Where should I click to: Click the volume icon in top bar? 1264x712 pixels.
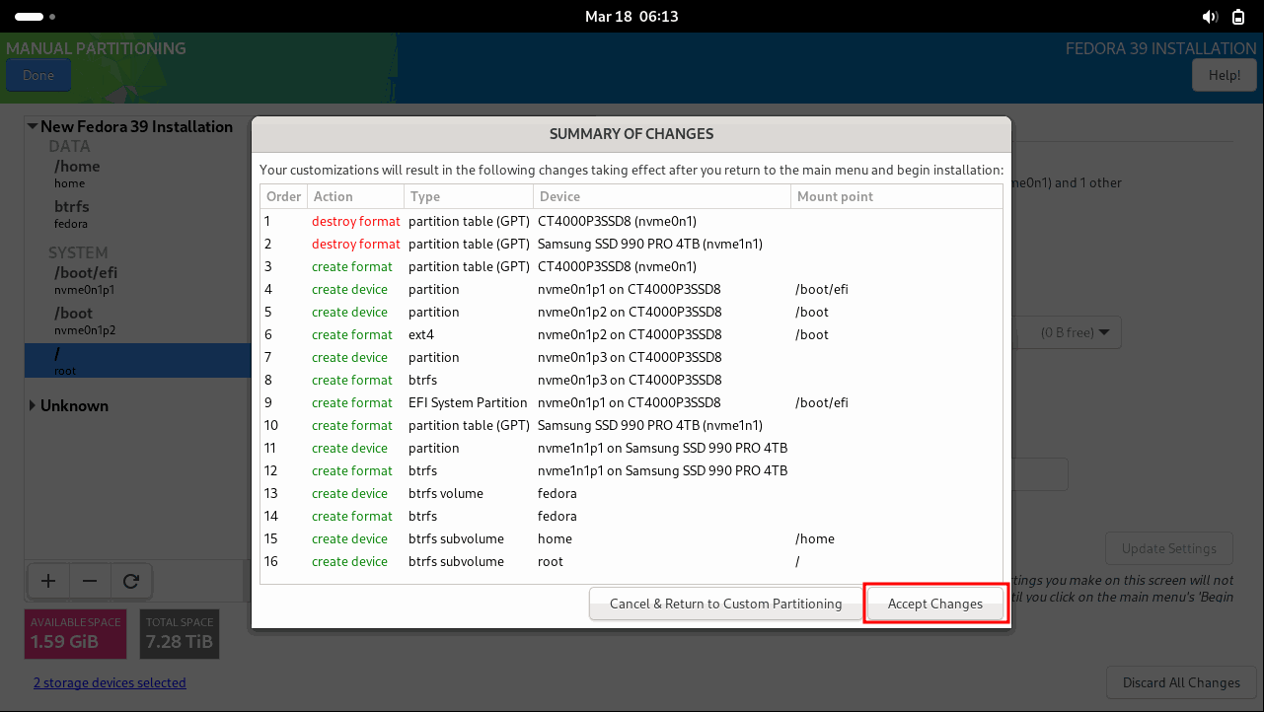[1210, 17]
